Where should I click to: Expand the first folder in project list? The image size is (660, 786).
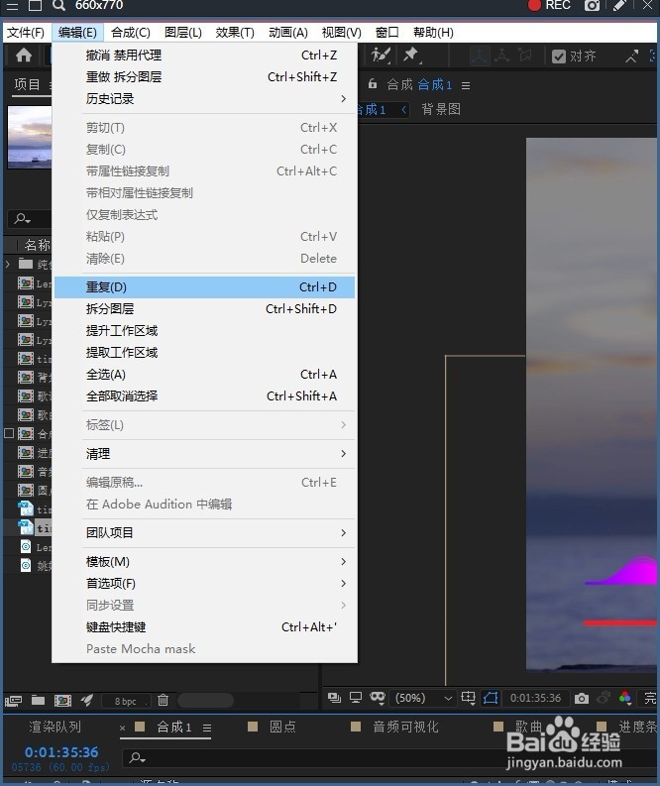8,264
